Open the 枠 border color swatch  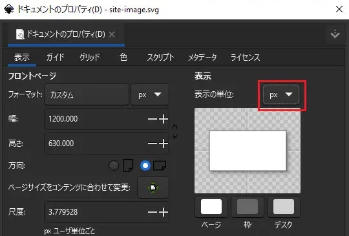coord(248,207)
